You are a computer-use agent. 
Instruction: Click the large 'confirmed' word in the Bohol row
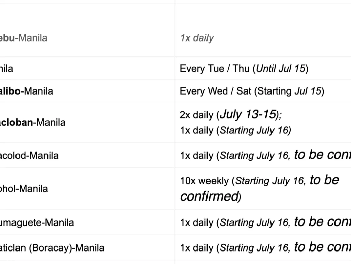pyautogui.click(x=209, y=196)
